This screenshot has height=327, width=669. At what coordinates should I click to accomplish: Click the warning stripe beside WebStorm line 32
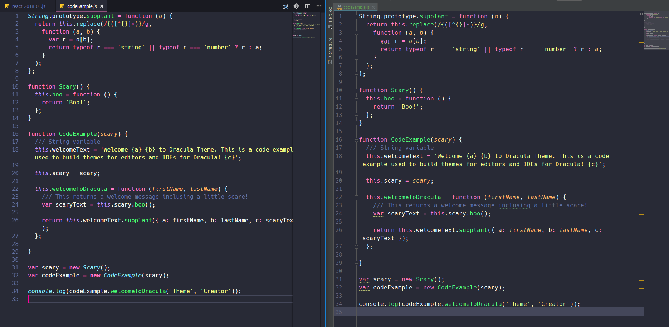641,289
